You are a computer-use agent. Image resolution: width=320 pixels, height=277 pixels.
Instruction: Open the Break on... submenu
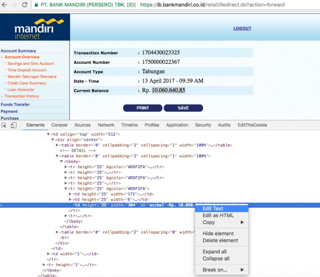221,270
